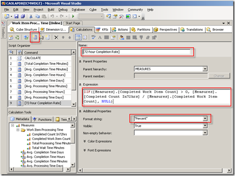Open the Community menu

pos(135,9)
